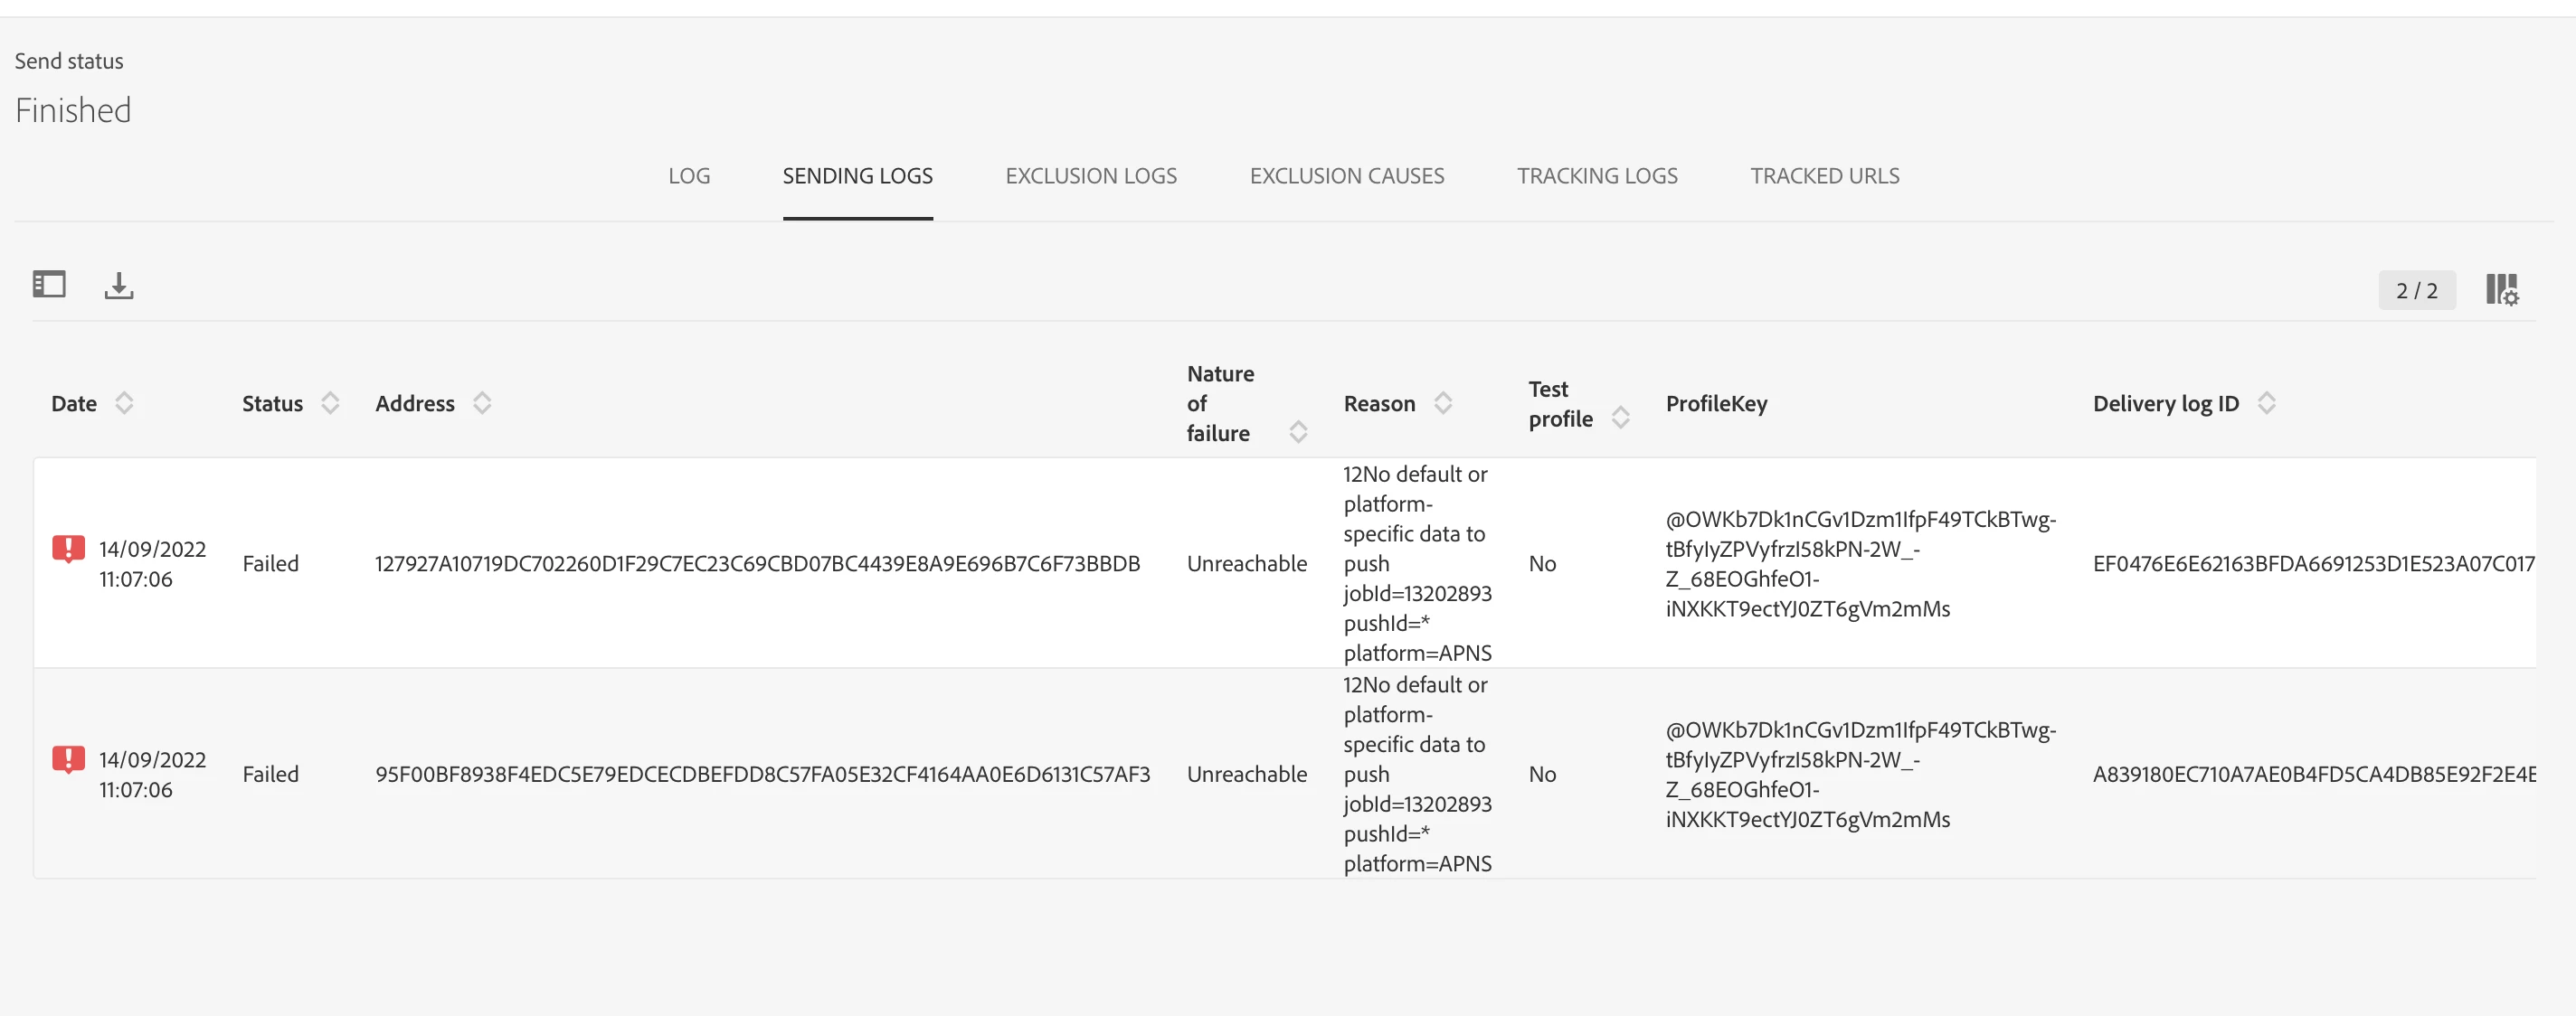Switch to TRACKING LOGS tab
This screenshot has height=1016, width=2576.
tap(1596, 176)
